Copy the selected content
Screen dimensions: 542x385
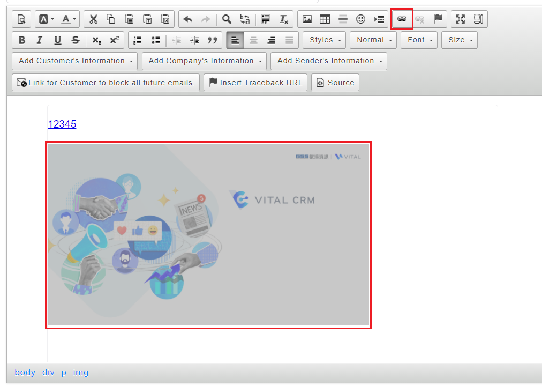pyautogui.click(x=111, y=19)
